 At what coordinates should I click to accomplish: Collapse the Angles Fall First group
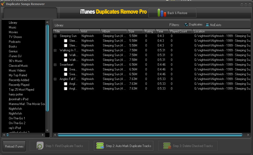(55, 79)
